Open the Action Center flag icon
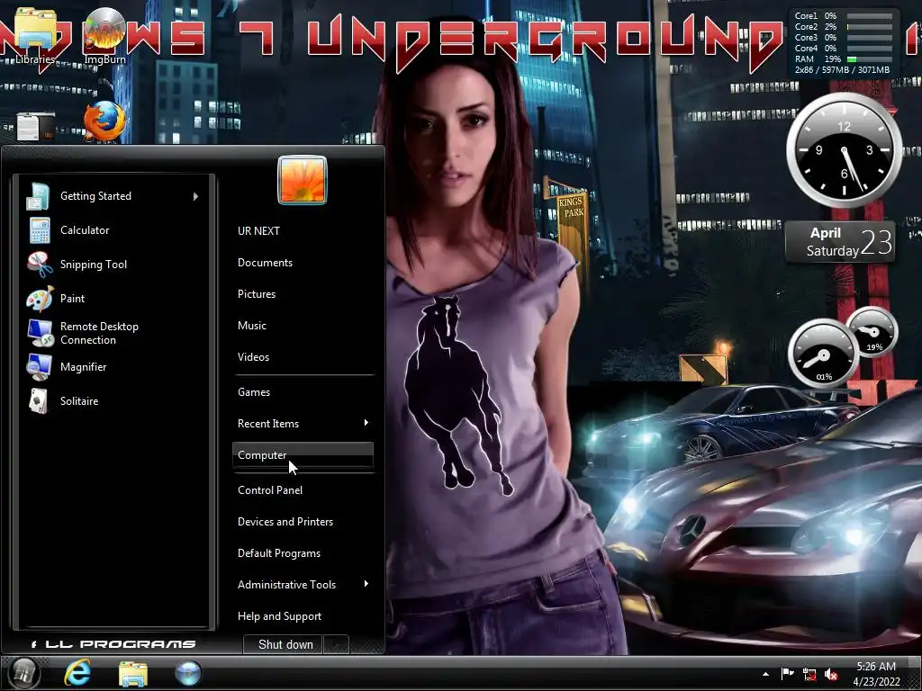922x691 pixels. 787,674
